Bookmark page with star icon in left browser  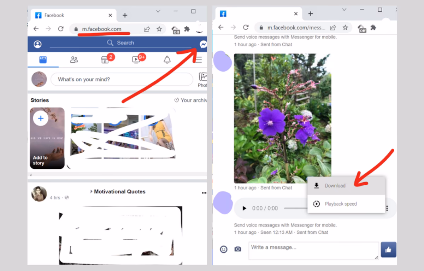click(x=159, y=29)
